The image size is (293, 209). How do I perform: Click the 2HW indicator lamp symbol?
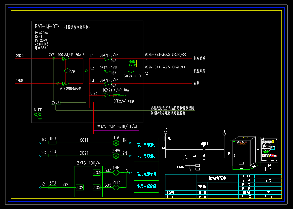click(x=116, y=156)
